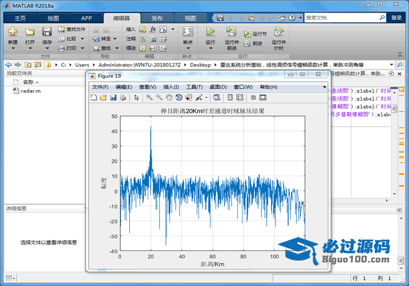Activate the Rotate 3D tool in Figure

pos(178,98)
